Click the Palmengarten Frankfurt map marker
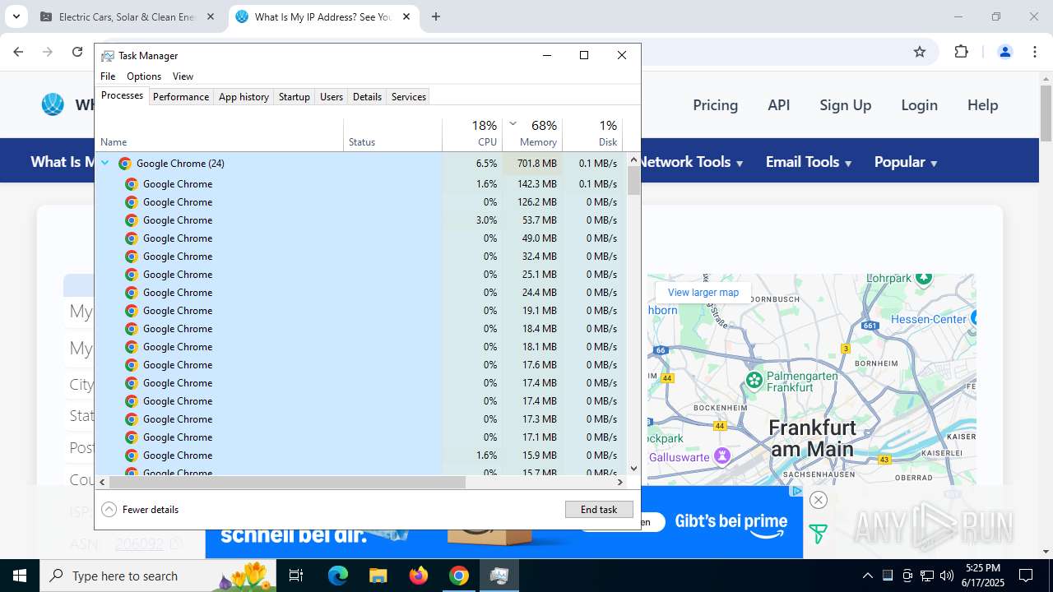The width and height of the screenshot is (1053, 592). [754, 380]
